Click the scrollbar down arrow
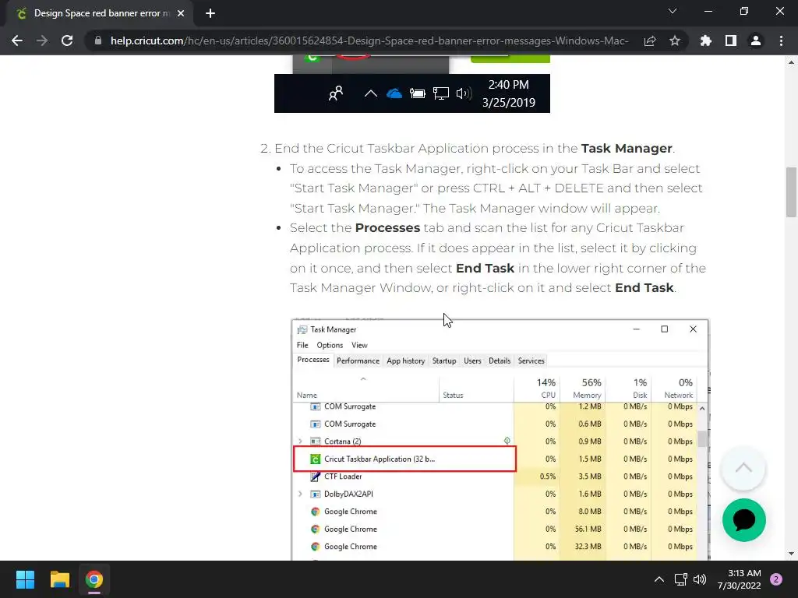This screenshot has width=798, height=598. 791,554
